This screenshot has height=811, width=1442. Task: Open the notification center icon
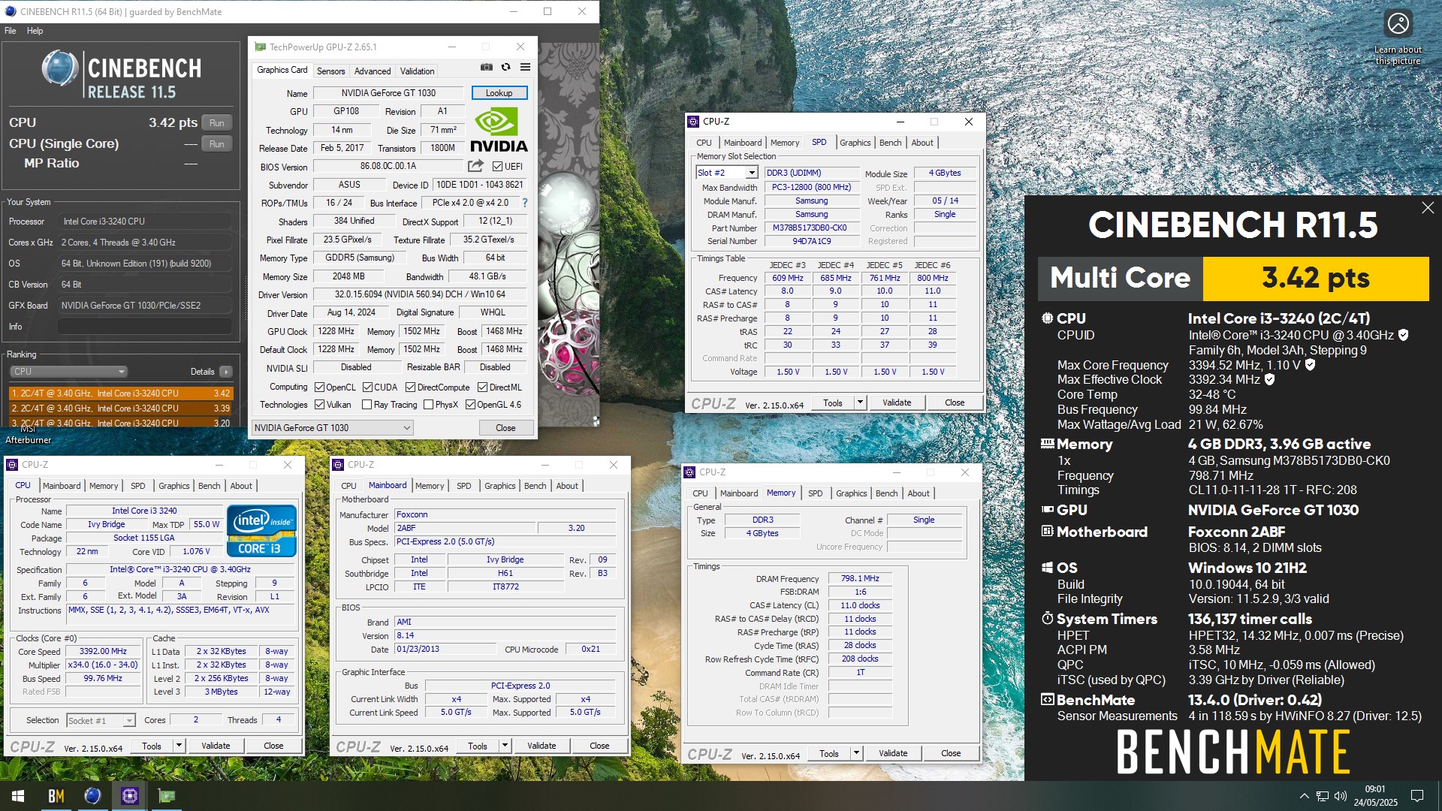[1417, 796]
